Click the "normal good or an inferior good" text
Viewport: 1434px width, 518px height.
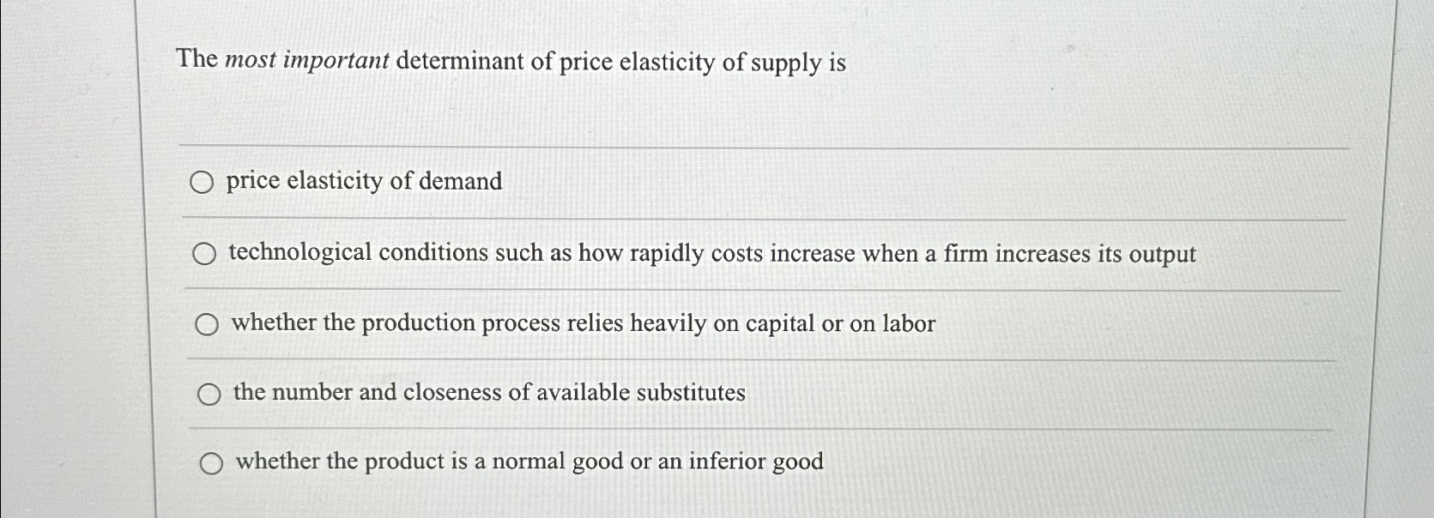[661, 462]
